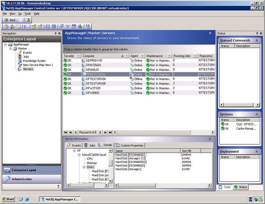265x204 pixels.
Task: Open the Go menu
Action: click(20, 14)
